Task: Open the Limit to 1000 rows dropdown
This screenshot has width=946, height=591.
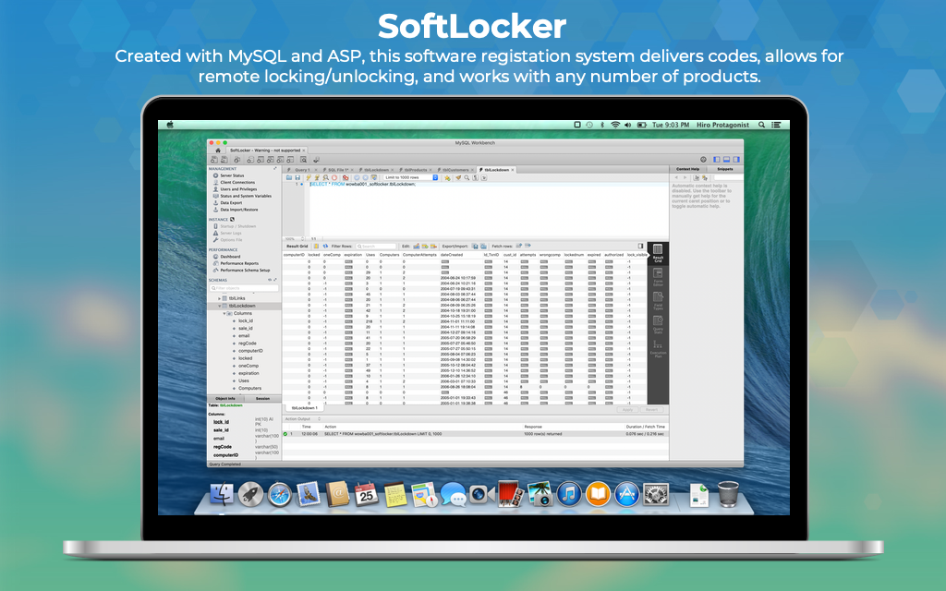Action: pos(410,177)
